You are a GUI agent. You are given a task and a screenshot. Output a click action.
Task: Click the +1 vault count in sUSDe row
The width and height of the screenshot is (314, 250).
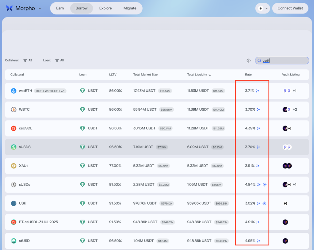(295, 184)
